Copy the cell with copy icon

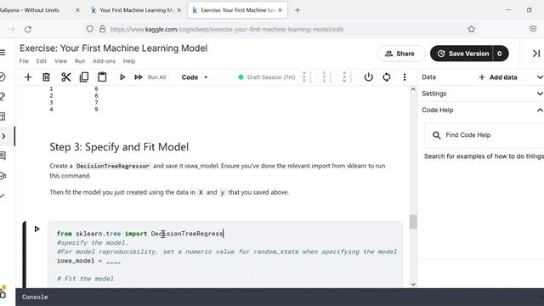point(84,77)
